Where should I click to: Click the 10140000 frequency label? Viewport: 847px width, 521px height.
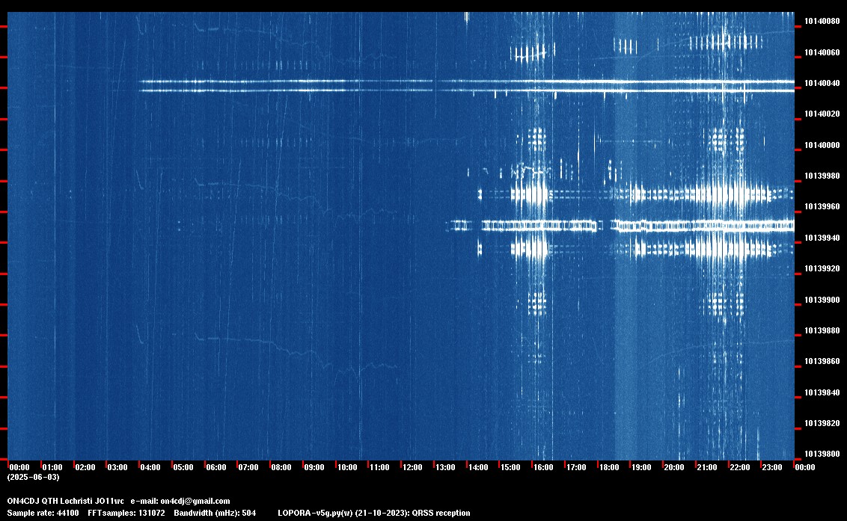822,145
